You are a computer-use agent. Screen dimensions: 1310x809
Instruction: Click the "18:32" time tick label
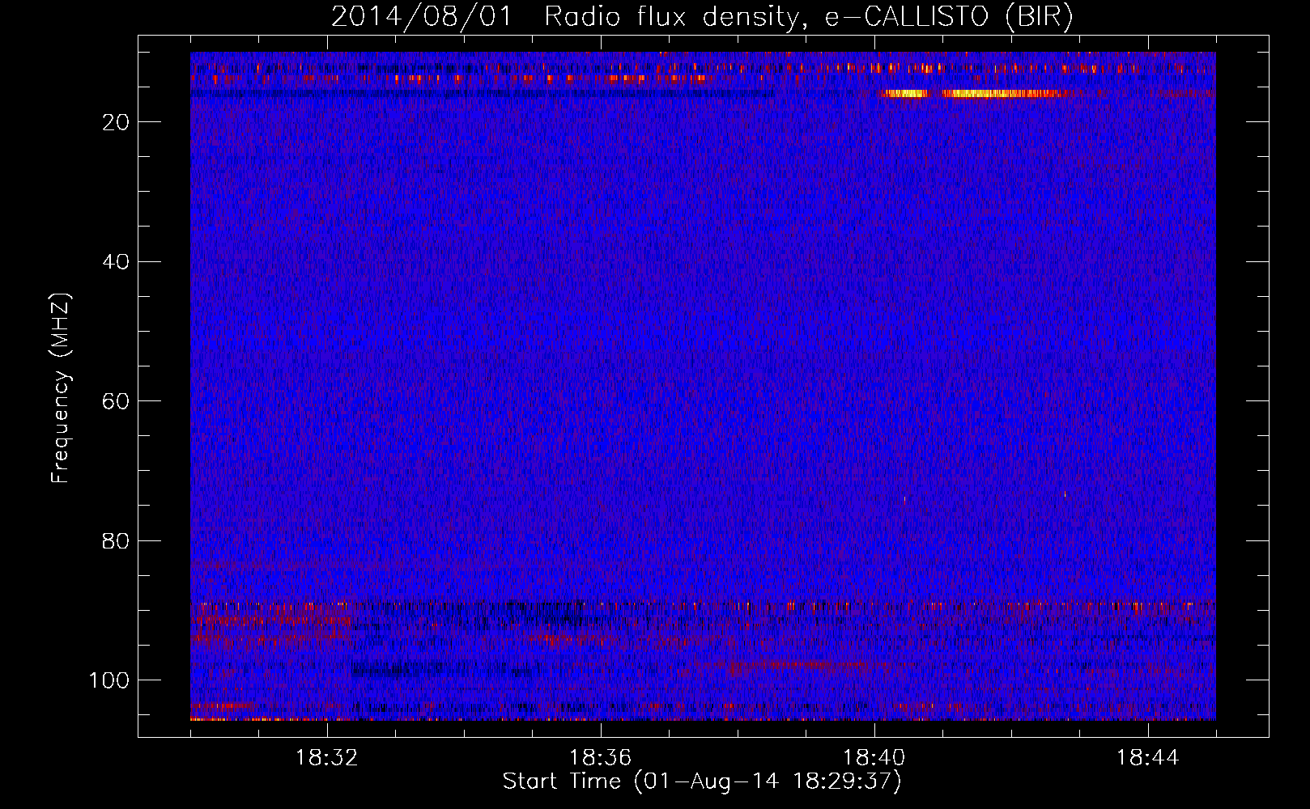coord(327,758)
